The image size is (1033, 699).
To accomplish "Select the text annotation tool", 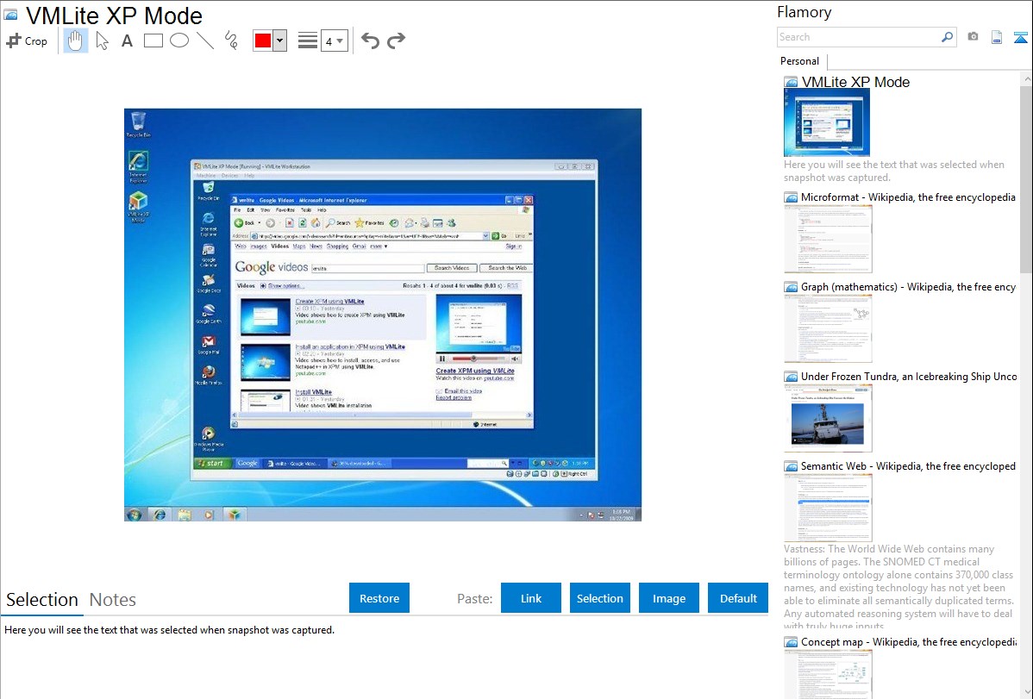I will [x=127, y=41].
